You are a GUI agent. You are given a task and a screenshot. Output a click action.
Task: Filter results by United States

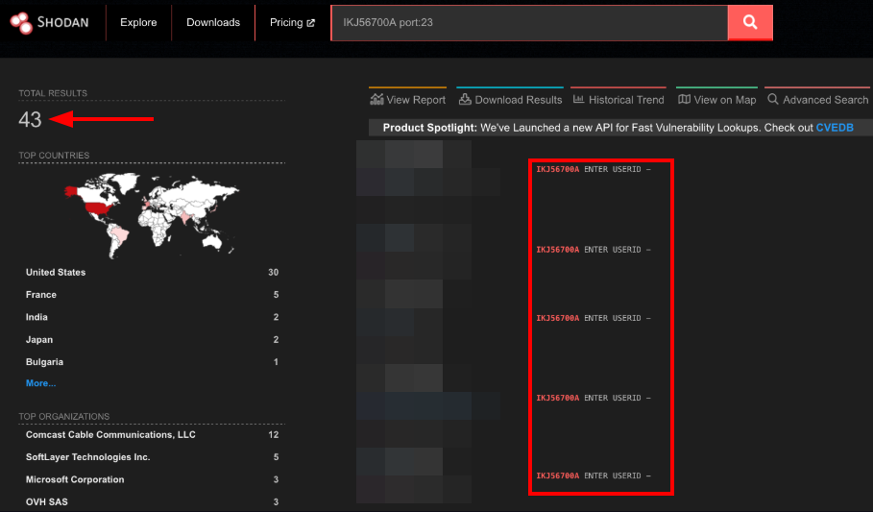pyautogui.click(x=56, y=273)
